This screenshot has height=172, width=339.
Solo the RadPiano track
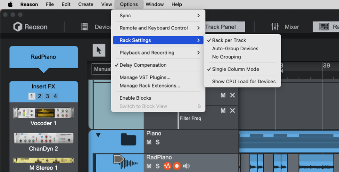[158, 166]
